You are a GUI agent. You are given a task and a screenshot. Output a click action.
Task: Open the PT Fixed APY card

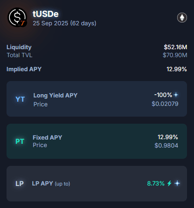coord(97,141)
